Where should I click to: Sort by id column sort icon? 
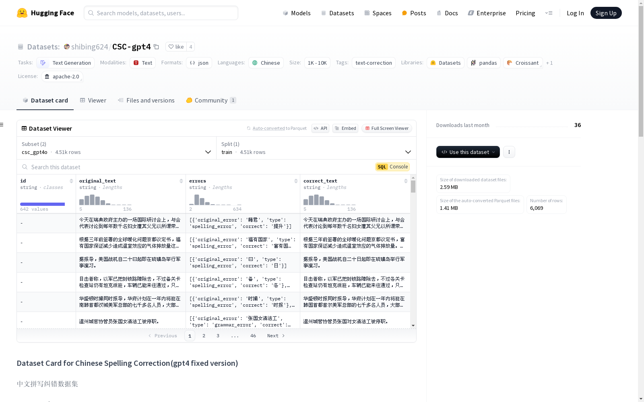tap(71, 181)
